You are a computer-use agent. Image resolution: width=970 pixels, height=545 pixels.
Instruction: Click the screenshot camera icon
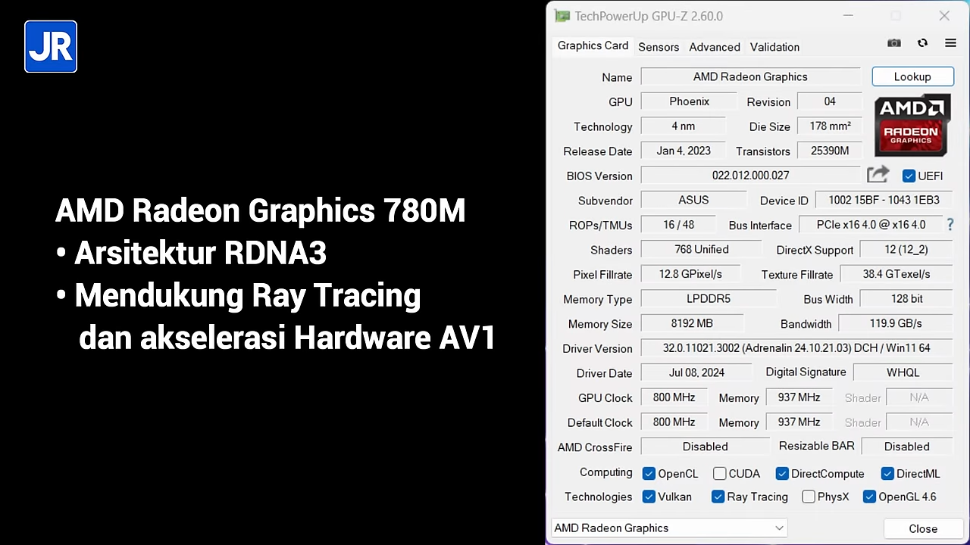894,44
